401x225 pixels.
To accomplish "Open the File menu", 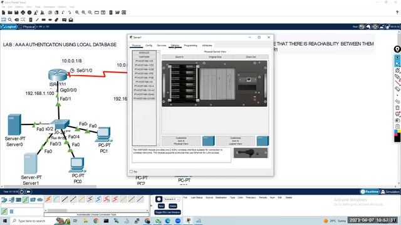I will click(3, 7).
